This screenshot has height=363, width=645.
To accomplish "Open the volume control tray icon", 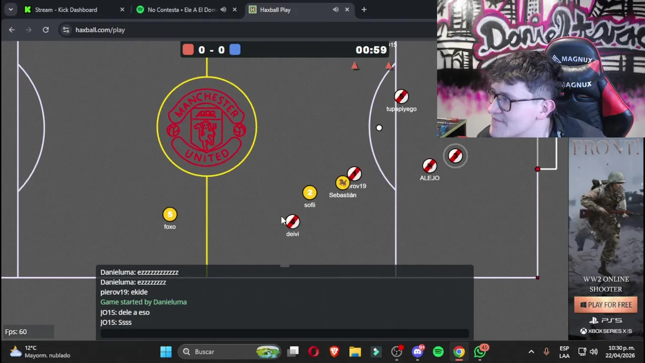I will [594, 351].
